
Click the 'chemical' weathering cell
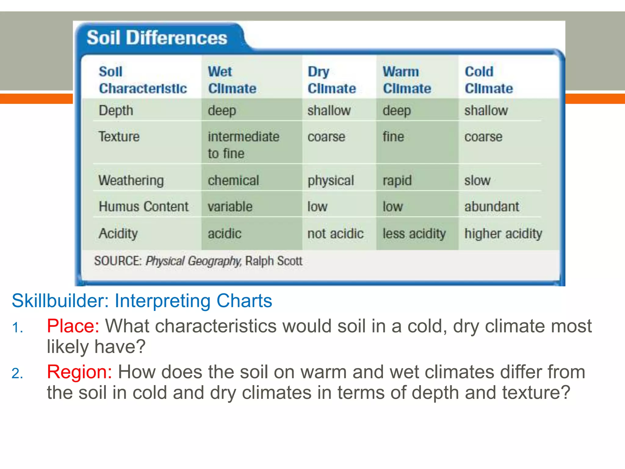pos(233,180)
